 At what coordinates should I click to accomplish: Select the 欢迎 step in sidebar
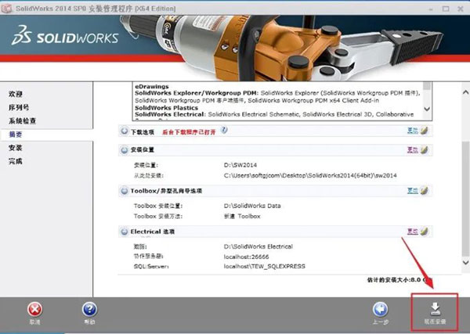click(16, 94)
